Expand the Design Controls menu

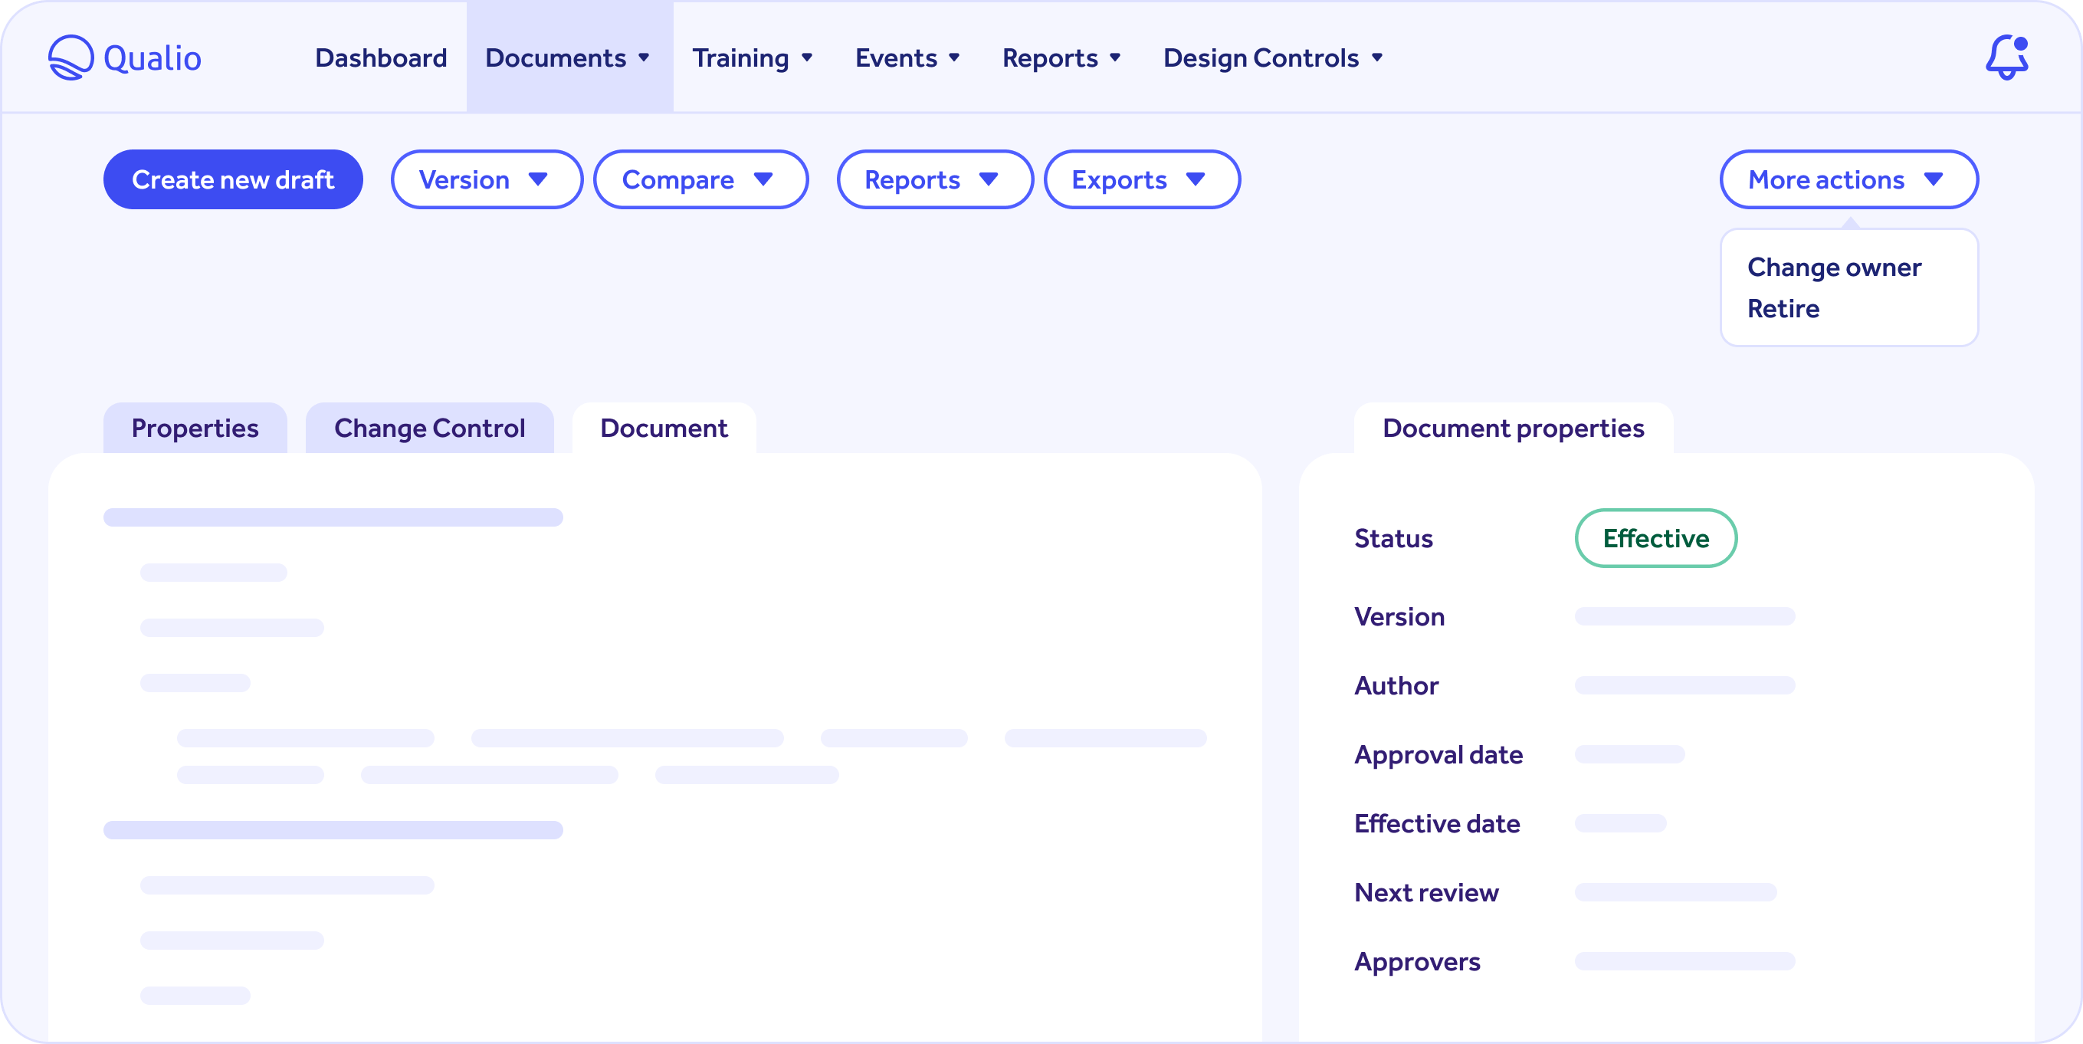[1377, 59]
